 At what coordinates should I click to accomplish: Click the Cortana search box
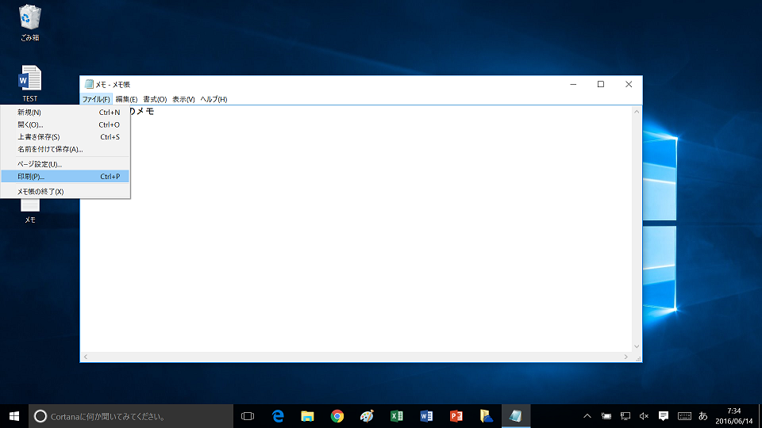tap(131, 415)
